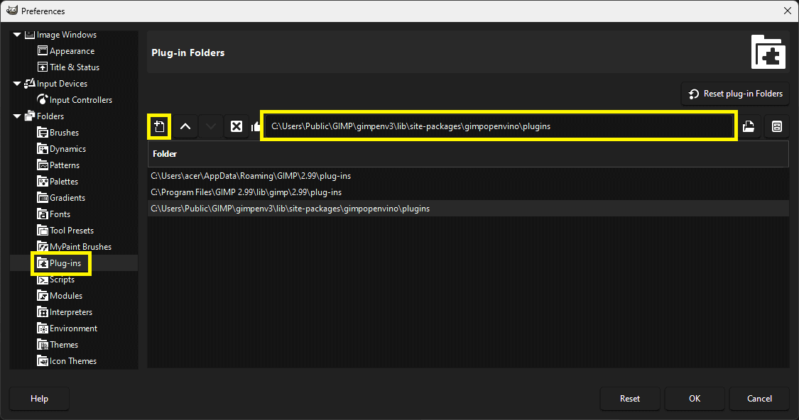This screenshot has height=420, width=799.
Task: Click the folder path text field
Action: (x=499, y=126)
